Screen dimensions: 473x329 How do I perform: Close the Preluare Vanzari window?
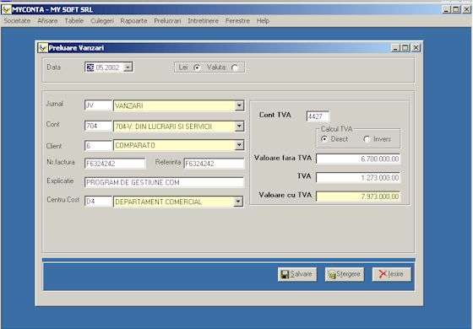tap(416, 47)
